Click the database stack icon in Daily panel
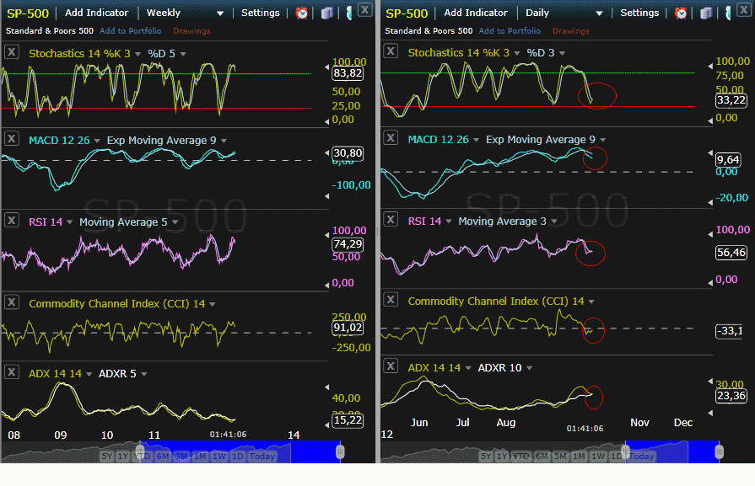The height and width of the screenshot is (486, 755). (x=706, y=13)
